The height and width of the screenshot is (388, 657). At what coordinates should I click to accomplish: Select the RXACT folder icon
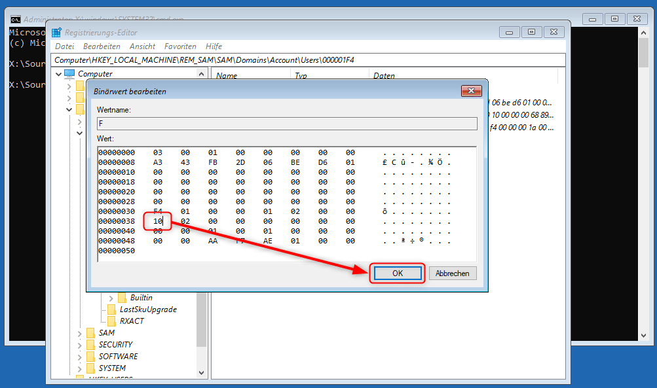coord(111,321)
